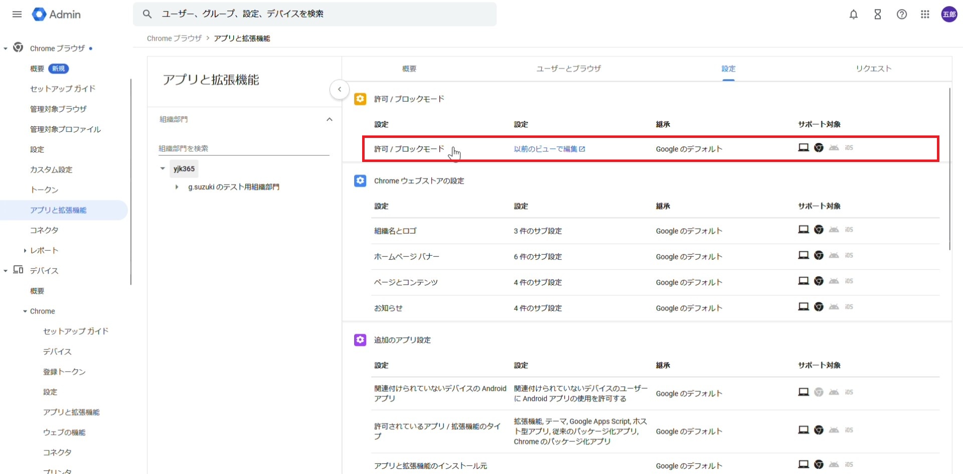This screenshot has height=474, width=963.
Task: Collapse the Chrome ブラウザ sidebar section
Action: click(x=6, y=49)
